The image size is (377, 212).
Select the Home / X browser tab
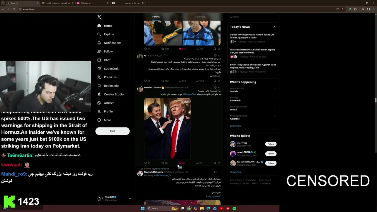(22, 3)
